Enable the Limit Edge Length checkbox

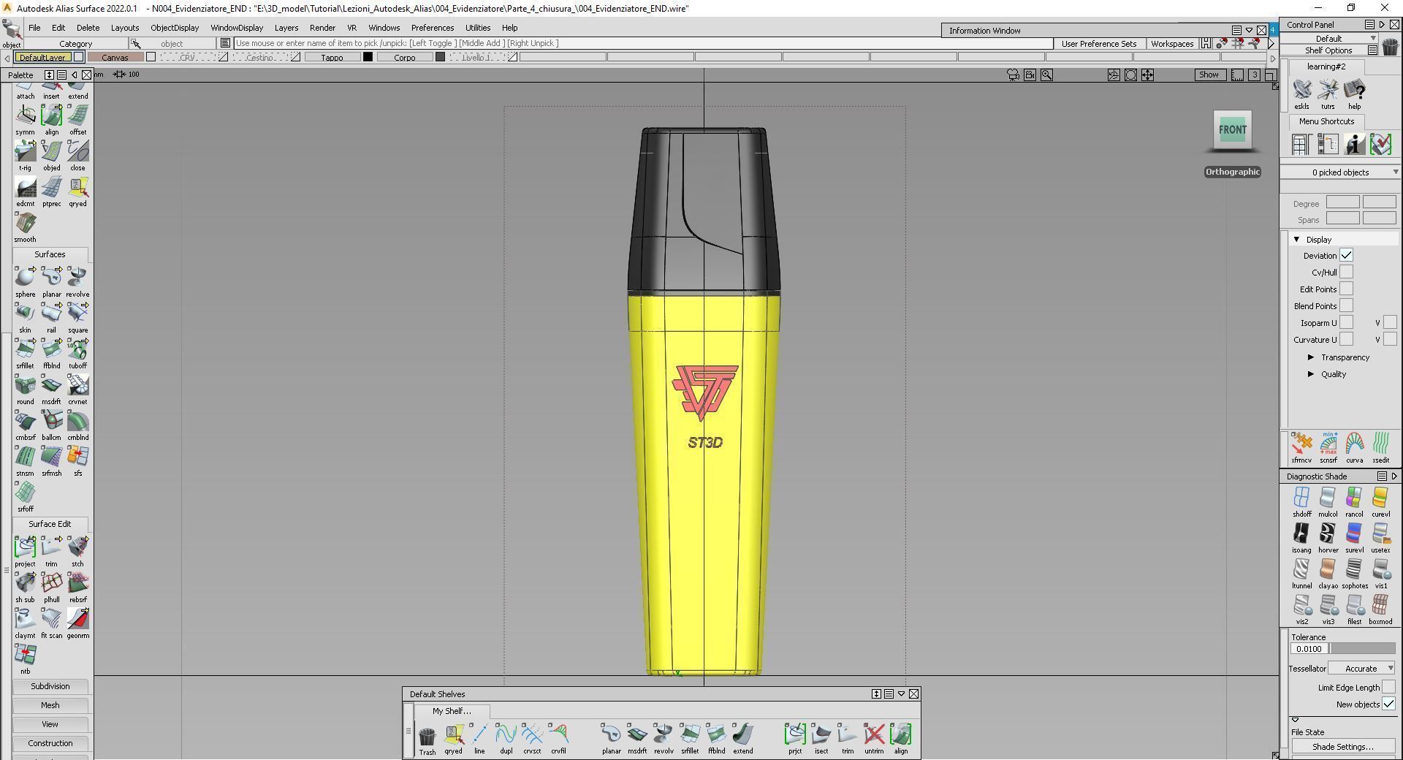click(1388, 688)
